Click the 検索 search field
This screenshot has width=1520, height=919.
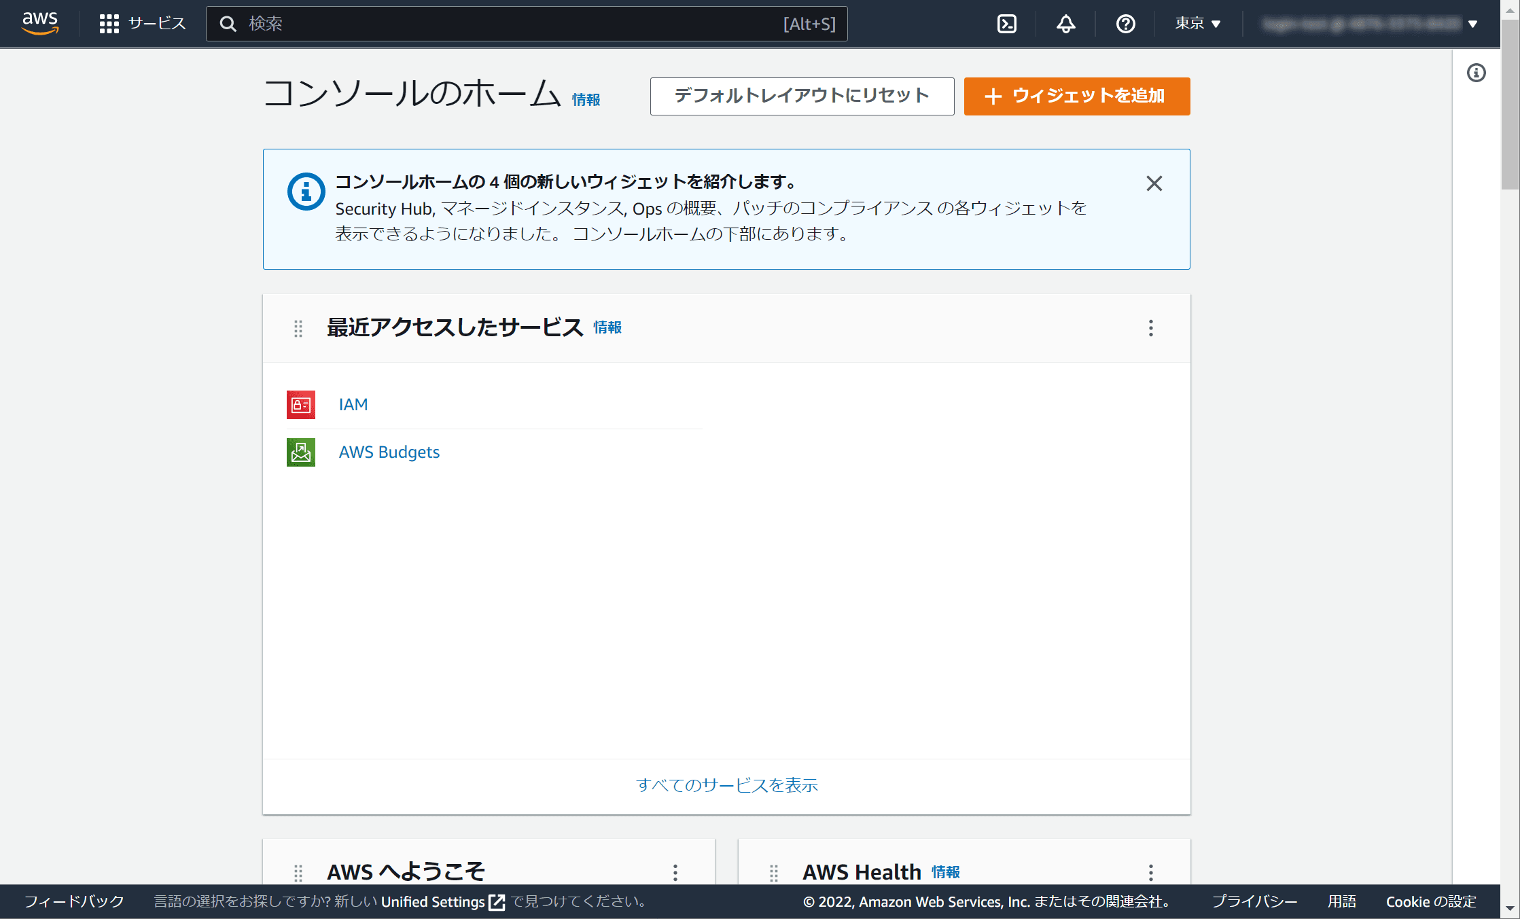[x=527, y=24]
